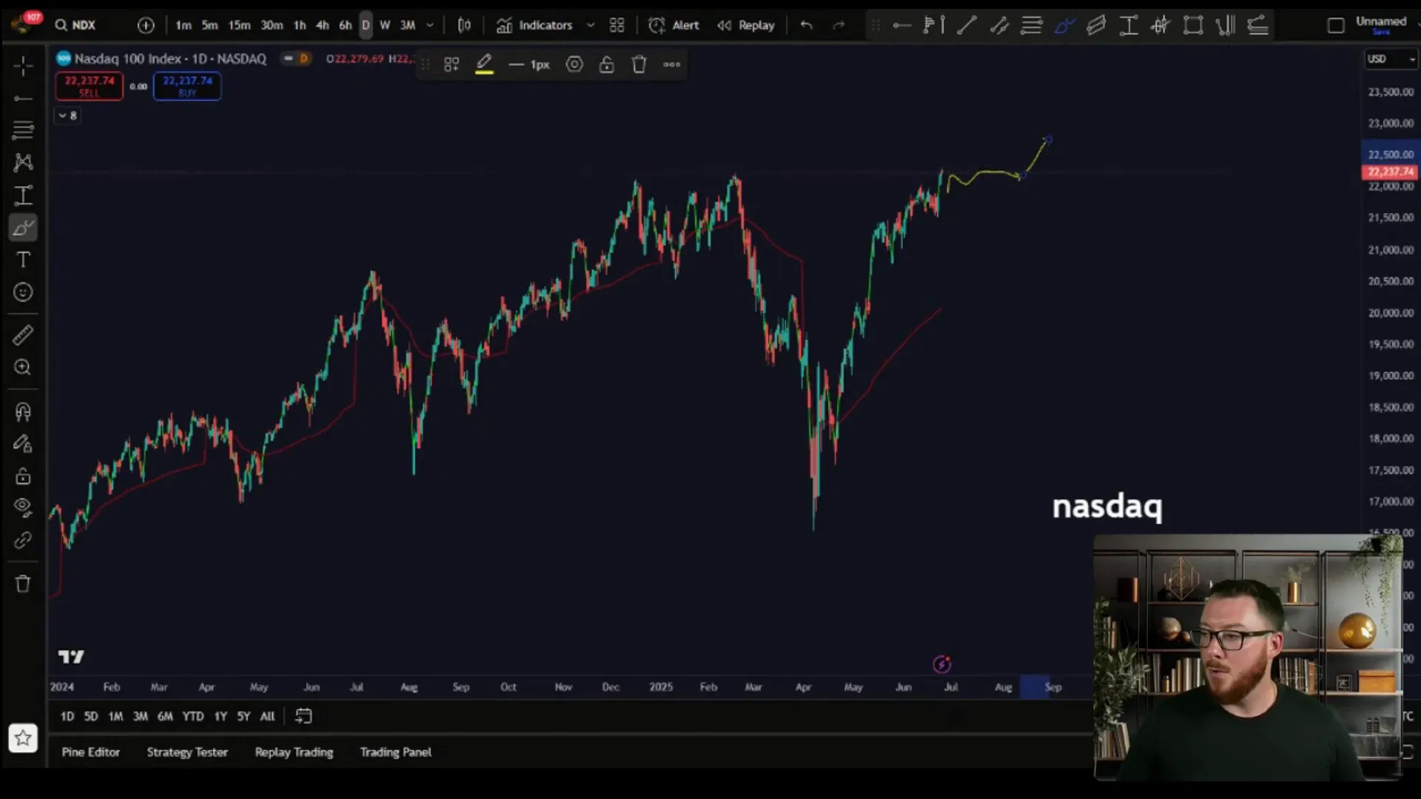Undo the last action
1421x799 pixels.
[806, 25]
